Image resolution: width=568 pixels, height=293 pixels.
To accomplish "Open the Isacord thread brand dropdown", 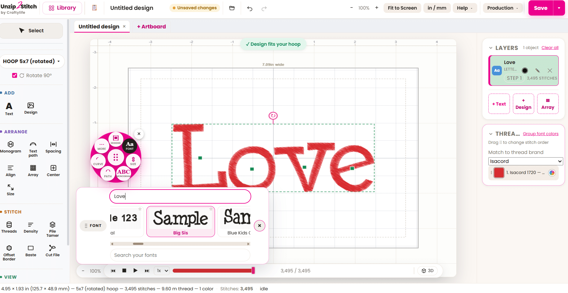I will (x=526, y=161).
